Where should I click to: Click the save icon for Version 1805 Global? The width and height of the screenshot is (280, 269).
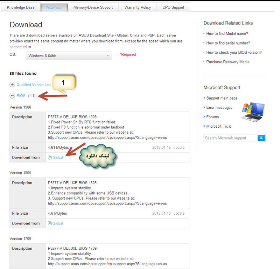coord(50,223)
